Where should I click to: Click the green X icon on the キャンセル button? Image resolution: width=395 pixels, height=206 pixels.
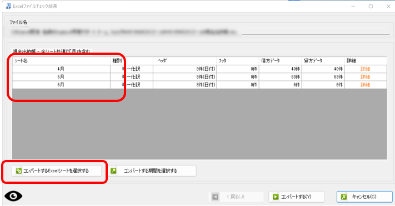click(x=344, y=197)
